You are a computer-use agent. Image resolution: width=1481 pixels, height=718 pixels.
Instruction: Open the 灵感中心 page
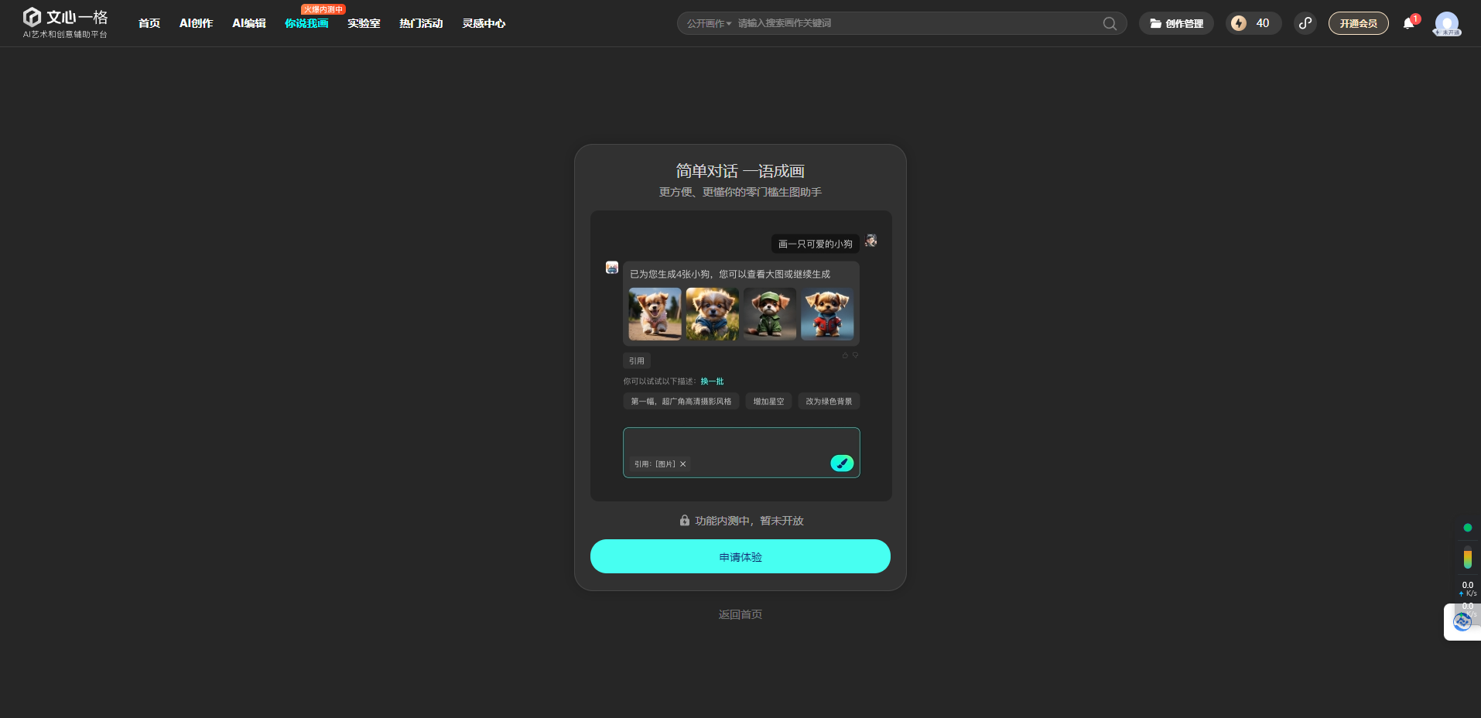click(484, 23)
